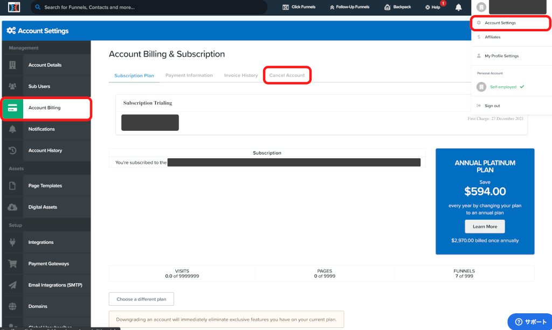Click the ClickFunnels logo in top bar
The width and height of the screenshot is (552, 330).
coord(14,7)
